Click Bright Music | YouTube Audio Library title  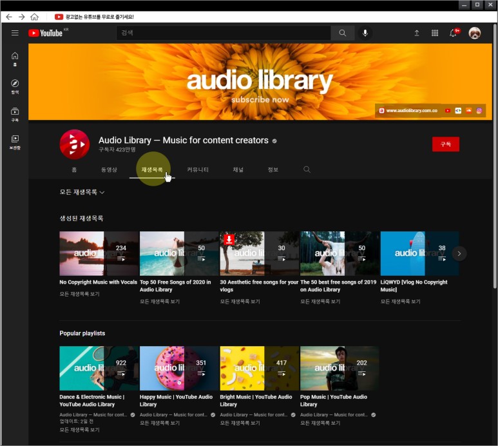[x=256, y=400]
